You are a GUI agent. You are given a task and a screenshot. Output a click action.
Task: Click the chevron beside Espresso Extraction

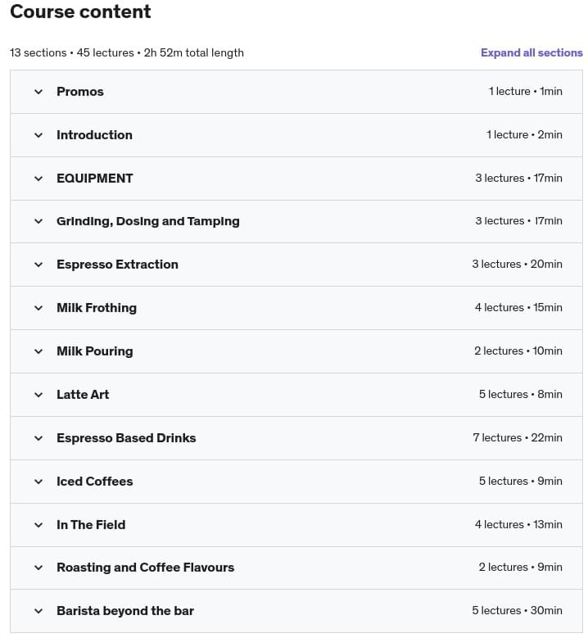38,265
